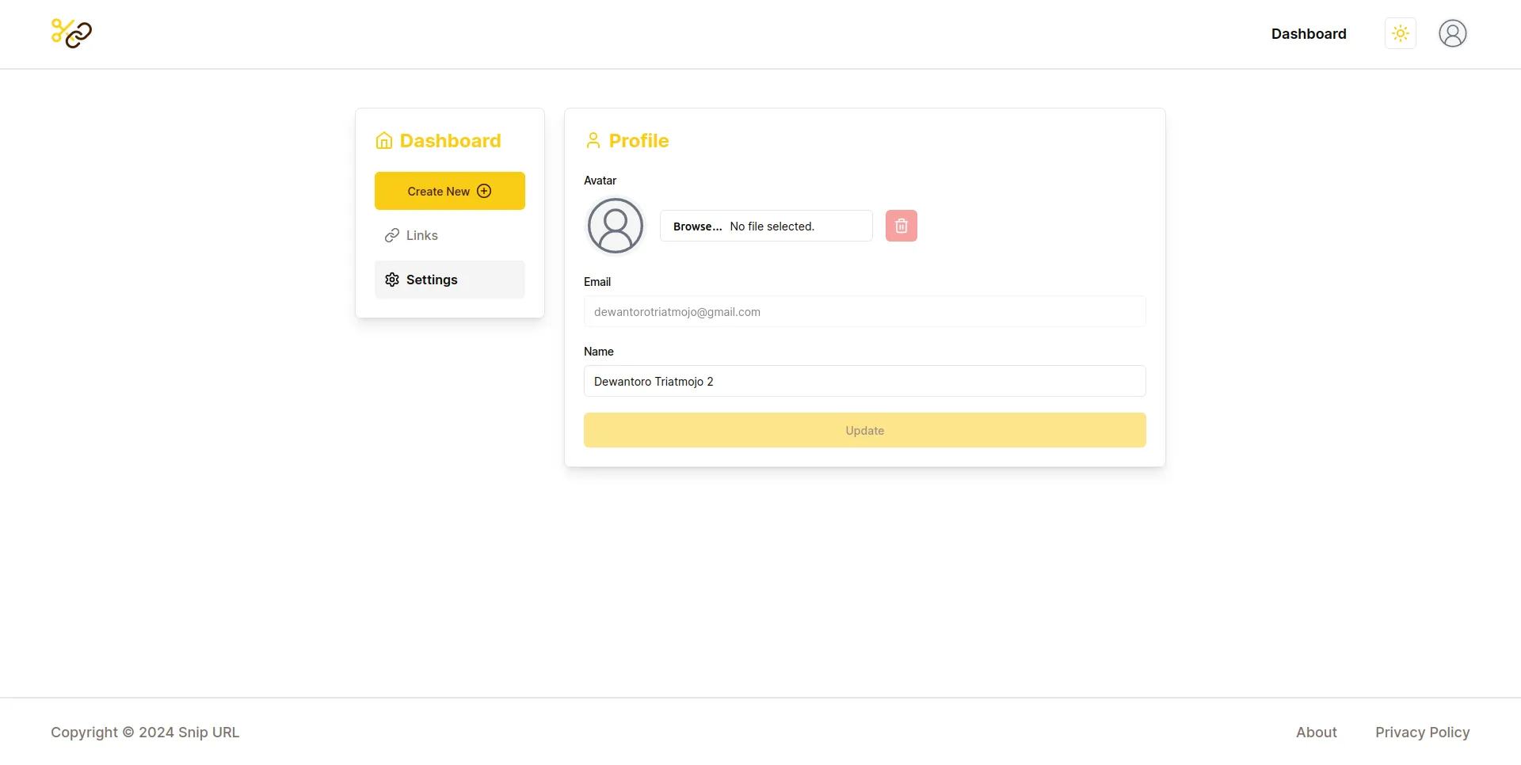Click the Profile heading text

(639, 141)
